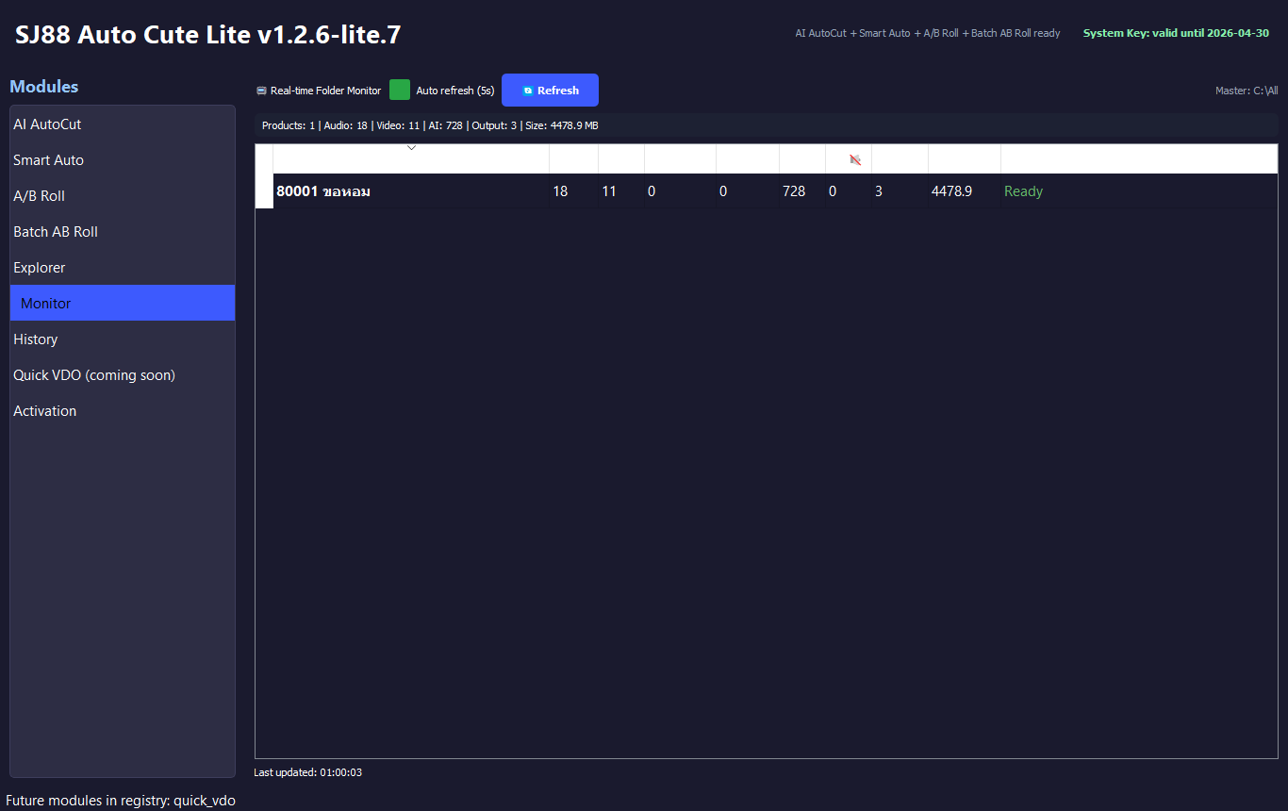Click the 4478.9 size cell

(x=951, y=191)
